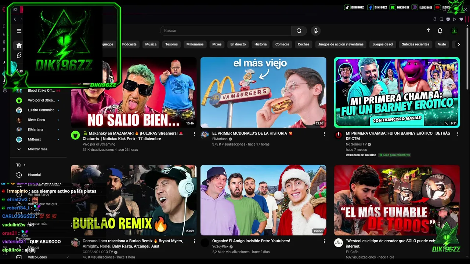This screenshot has width=470, height=264.
Task: Select the Tesoros chip
Action: [x=171, y=44]
